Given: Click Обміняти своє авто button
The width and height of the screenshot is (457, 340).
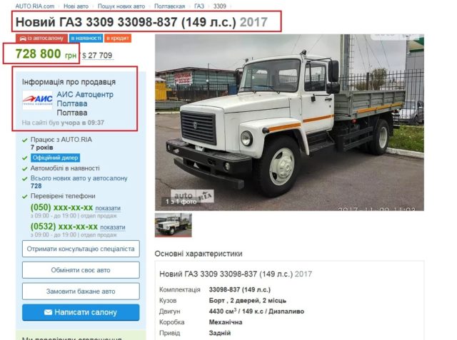Looking at the screenshot, I should point(81,270).
